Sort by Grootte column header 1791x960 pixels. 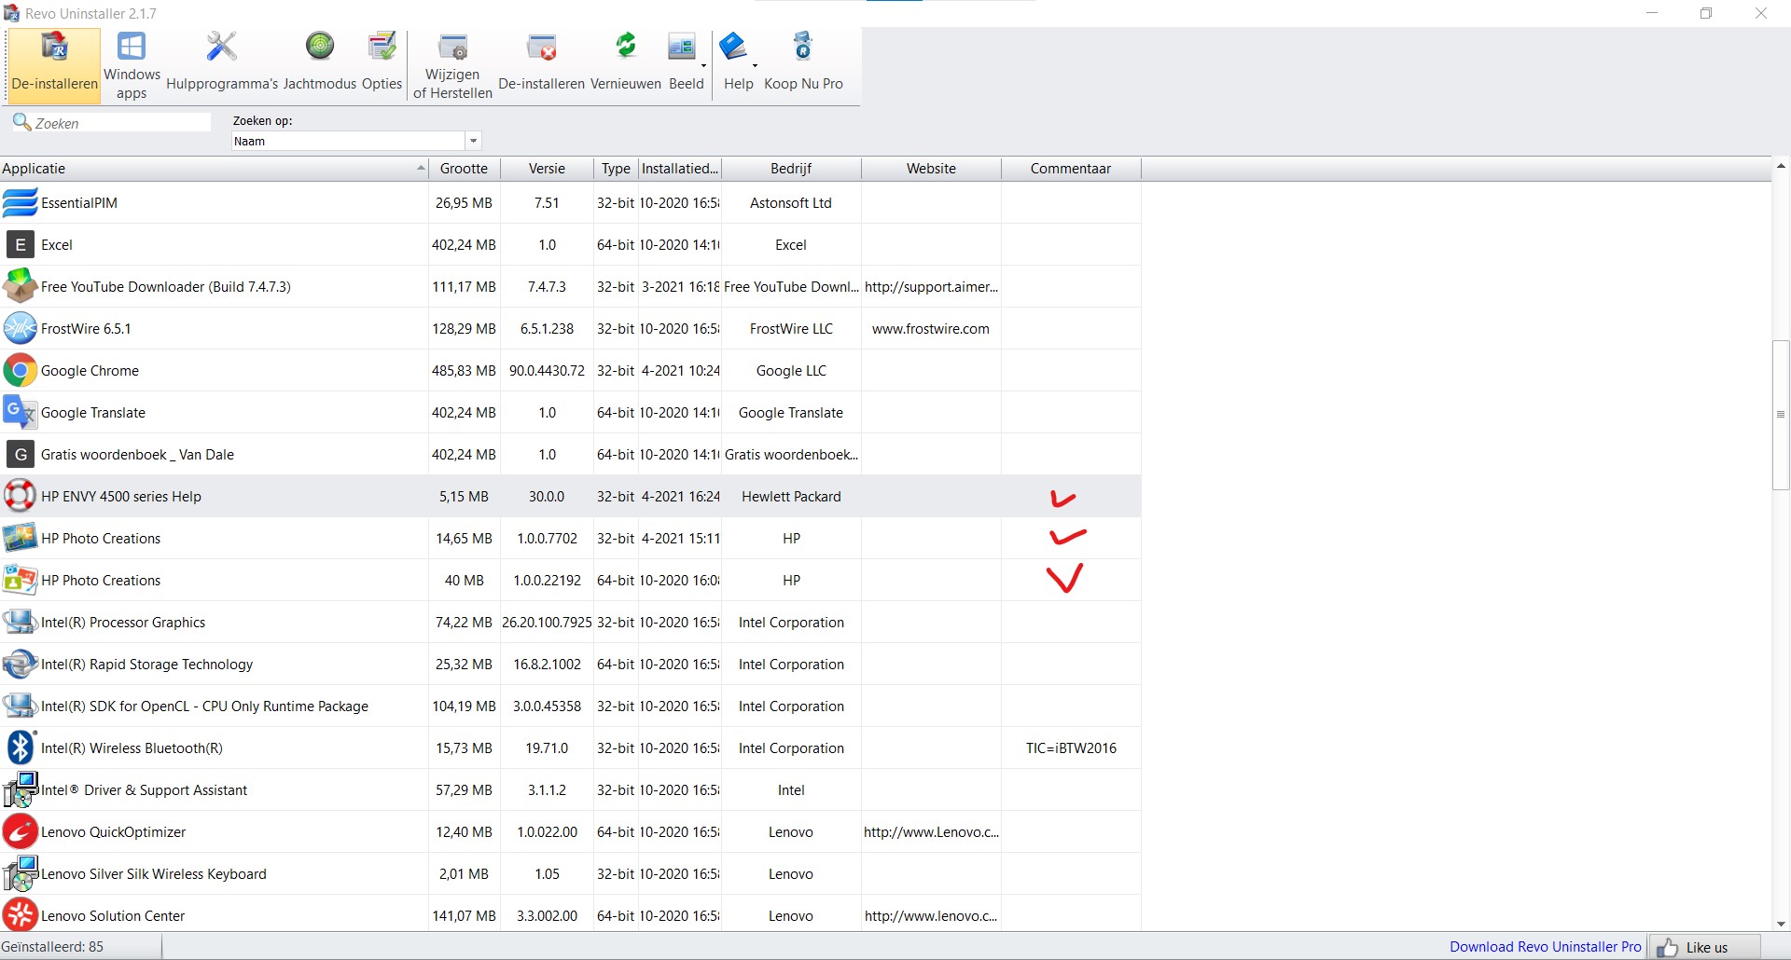[x=465, y=169]
